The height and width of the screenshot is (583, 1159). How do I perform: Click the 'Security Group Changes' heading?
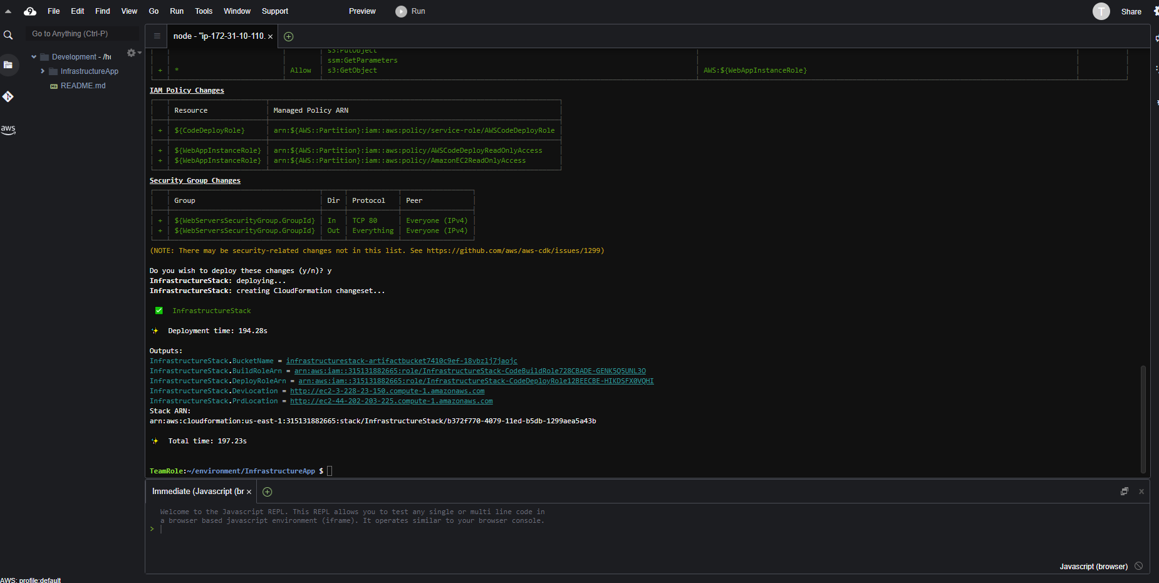click(x=195, y=180)
